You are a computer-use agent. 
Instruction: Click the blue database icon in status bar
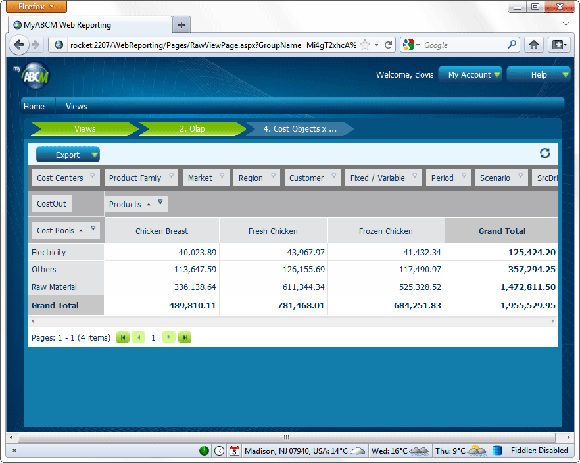[x=497, y=451]
